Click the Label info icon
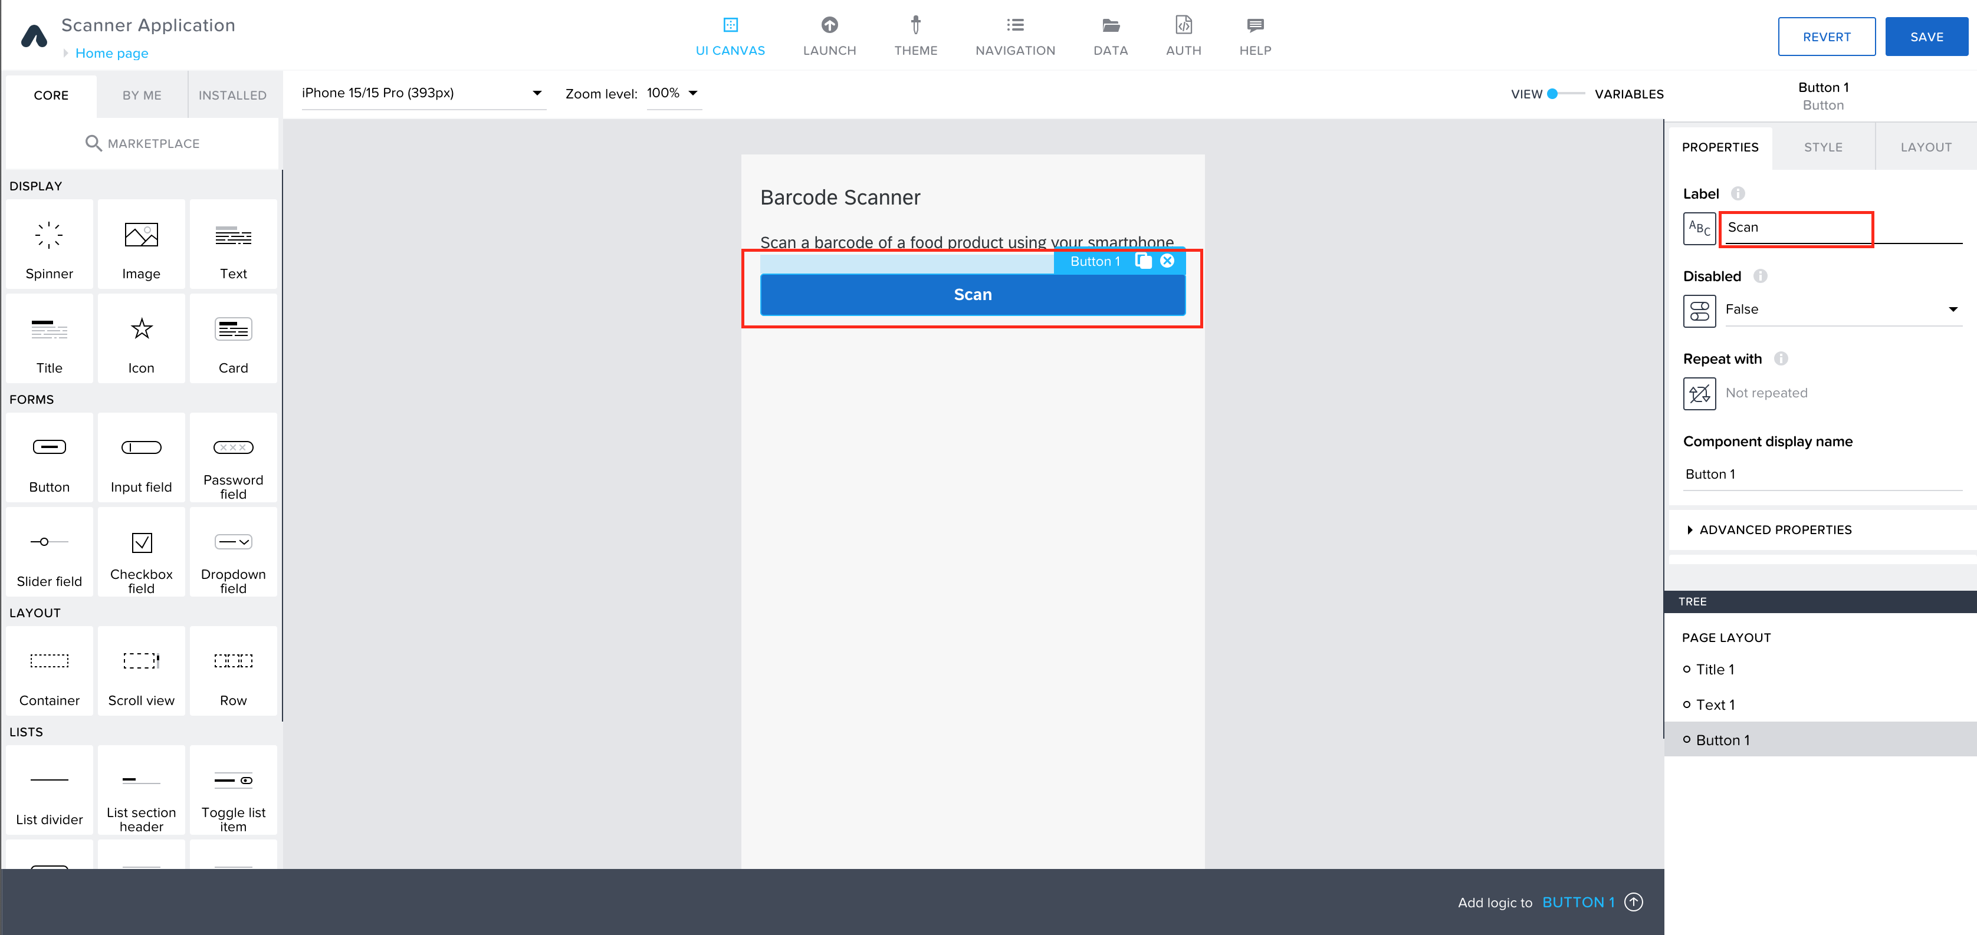The width and height of the screenshot is (1977, 935). tap(1738, 194)
